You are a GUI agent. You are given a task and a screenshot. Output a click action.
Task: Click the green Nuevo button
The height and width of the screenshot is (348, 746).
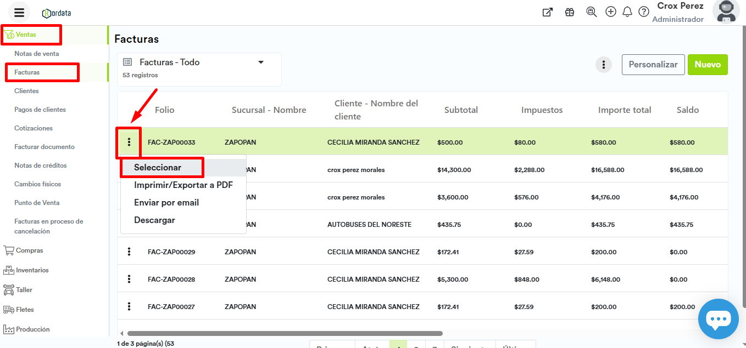[x=708, y=65]
